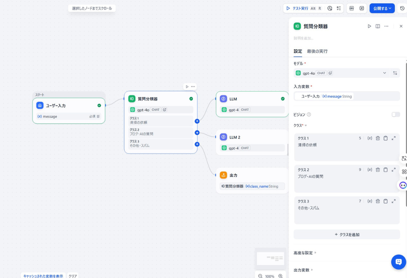Open model parameter settings beside gpt-4o
Image resolution: width=407 pixels, height=278 pixels.
pos(394,73)
